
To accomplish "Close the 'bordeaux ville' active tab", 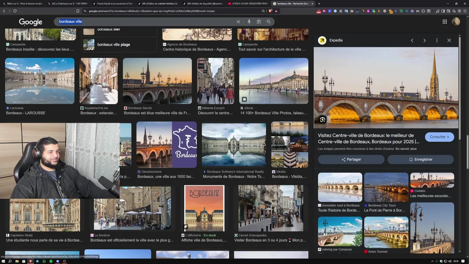I will coord(312,4).
